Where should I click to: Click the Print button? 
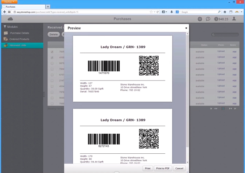click(148, 168)
